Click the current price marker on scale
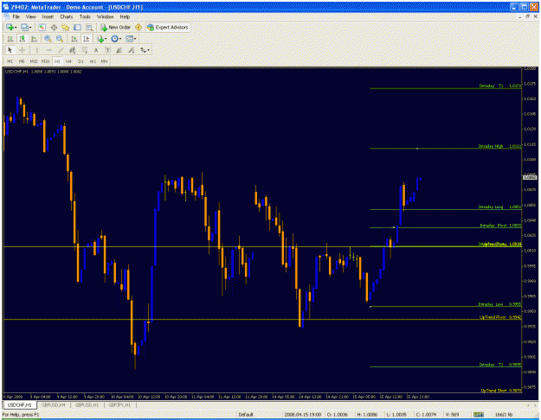This screenshot has width=541, height=420. (530, 177)
